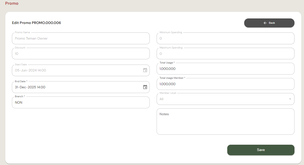Edit the End Date value 31-Dec-2025

pos(77,87)
